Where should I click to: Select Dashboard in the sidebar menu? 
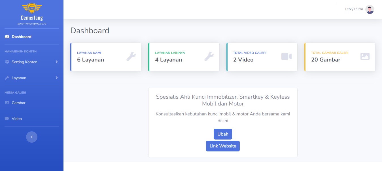[22, 37]
